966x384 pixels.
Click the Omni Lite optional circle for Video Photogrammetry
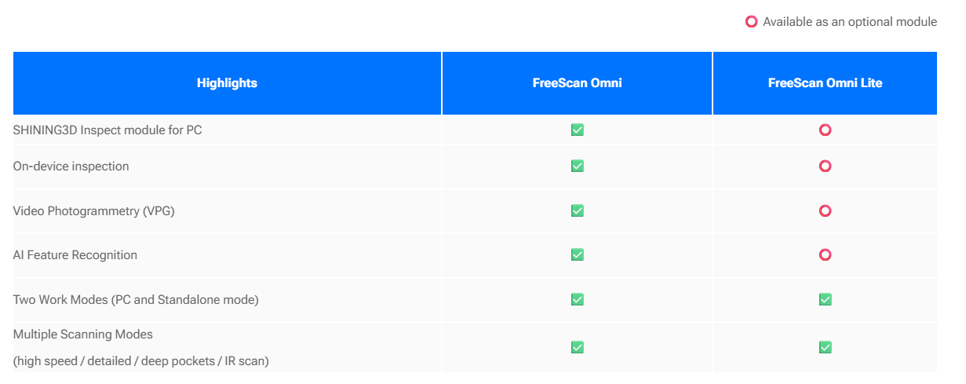click(x=825, y=210)
